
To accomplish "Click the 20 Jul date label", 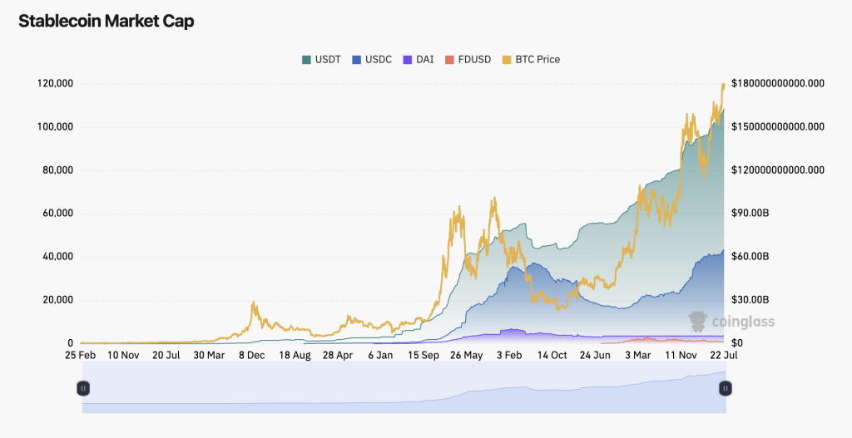I will coord(166,356).
